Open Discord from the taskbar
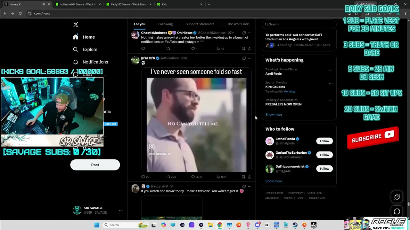This screenshot has height=230, width=410. pos(258,225)
